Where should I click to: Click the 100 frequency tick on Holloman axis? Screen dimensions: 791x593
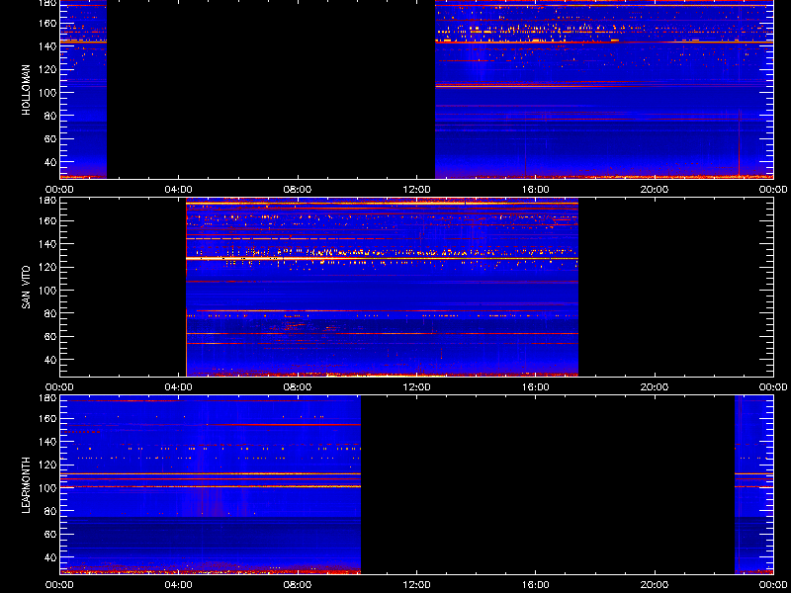tap(45, 92)
